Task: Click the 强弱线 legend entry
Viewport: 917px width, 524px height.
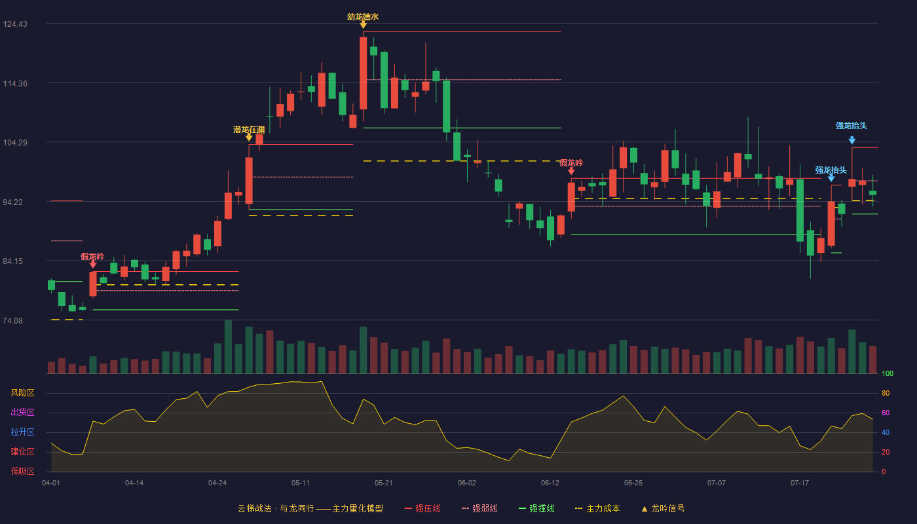Action: (x=479, y=508)
